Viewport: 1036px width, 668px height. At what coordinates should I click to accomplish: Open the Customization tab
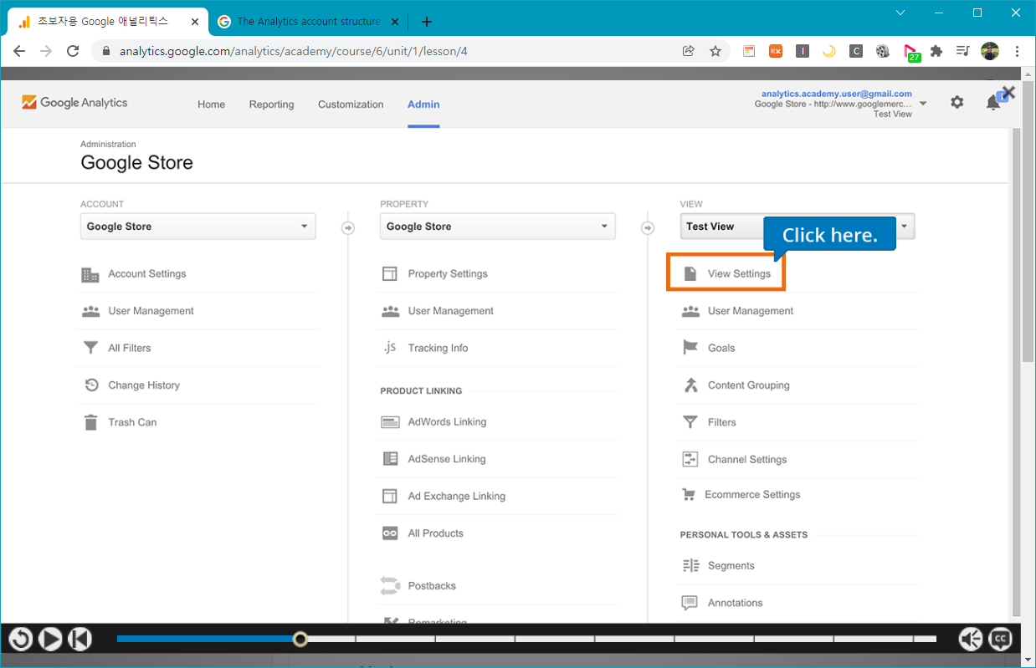351,105
